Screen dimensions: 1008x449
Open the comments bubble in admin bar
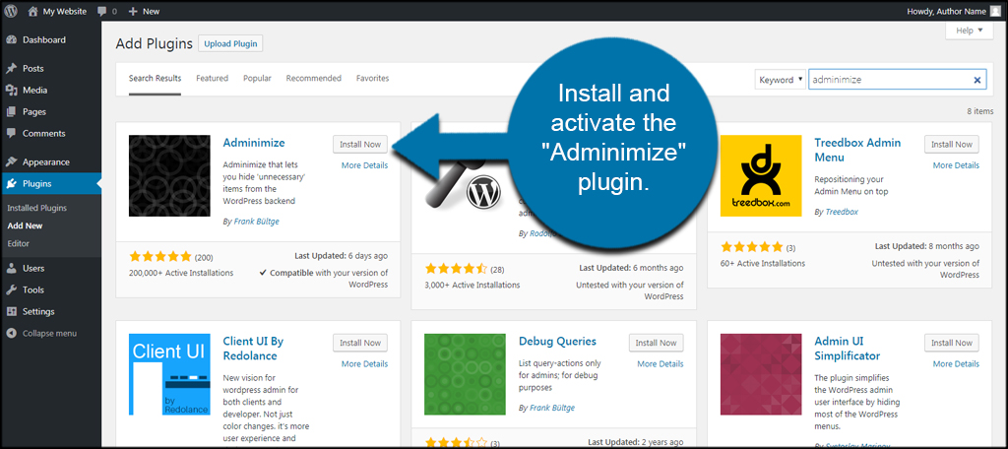(102, 12)
